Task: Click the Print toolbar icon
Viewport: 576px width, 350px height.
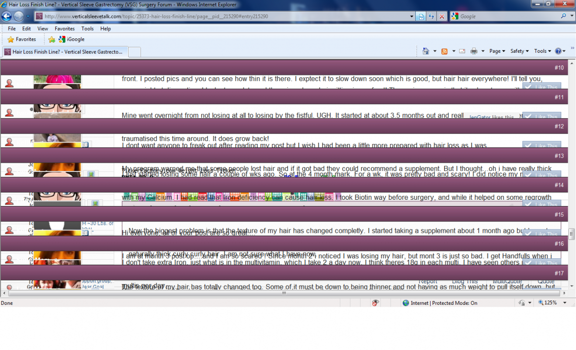Action: (x=474, y=51)
